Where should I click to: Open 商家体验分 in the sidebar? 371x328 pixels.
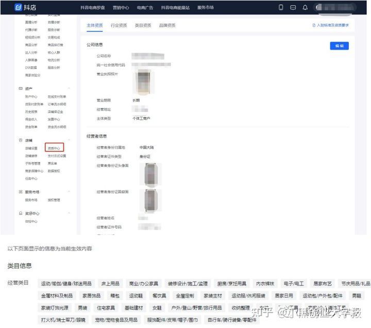coord(32,75)
